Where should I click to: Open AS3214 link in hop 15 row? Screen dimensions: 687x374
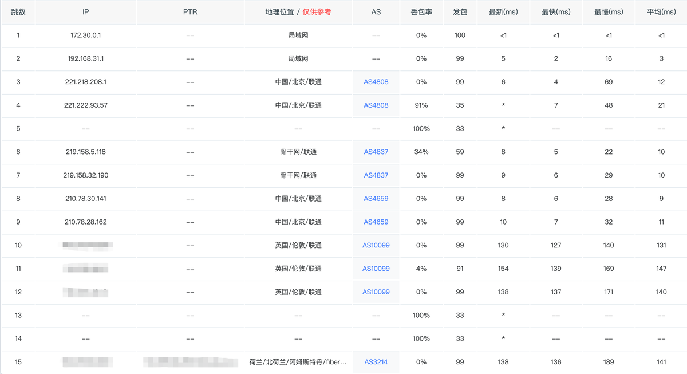[376, 362]
